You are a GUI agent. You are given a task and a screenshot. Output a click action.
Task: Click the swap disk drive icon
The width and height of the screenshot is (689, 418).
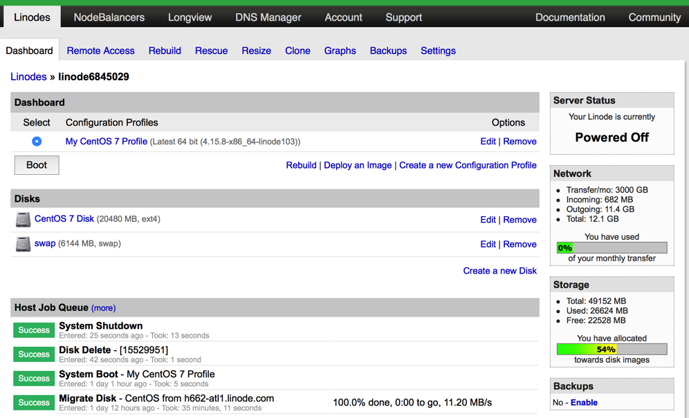point(23,244)
